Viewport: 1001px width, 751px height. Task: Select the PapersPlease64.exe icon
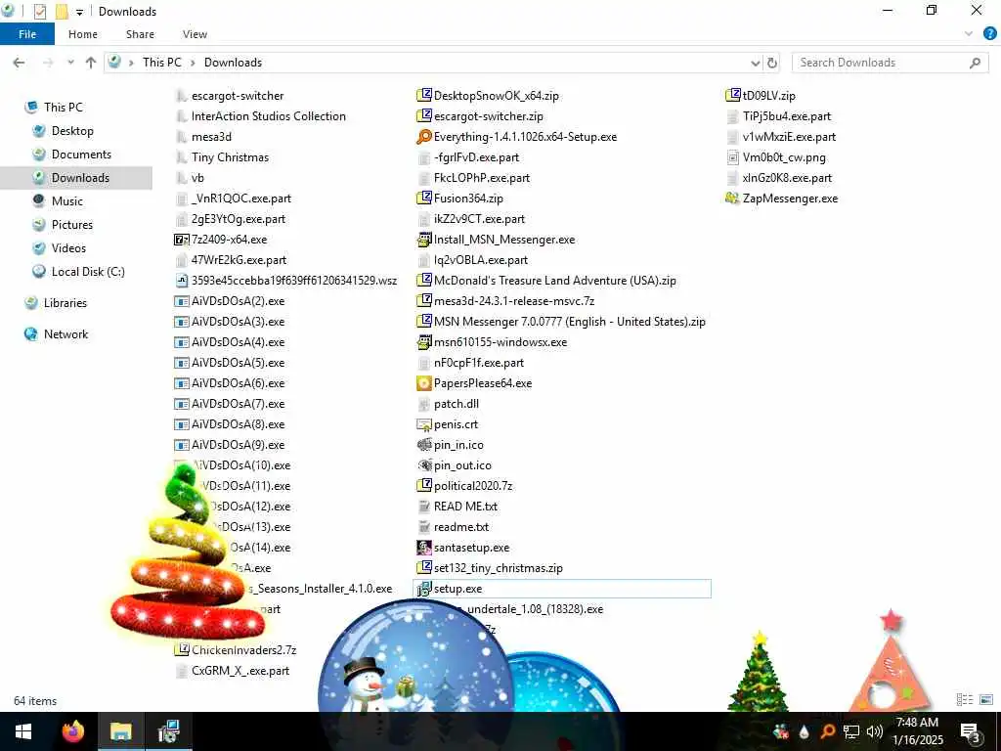point(424,383)
